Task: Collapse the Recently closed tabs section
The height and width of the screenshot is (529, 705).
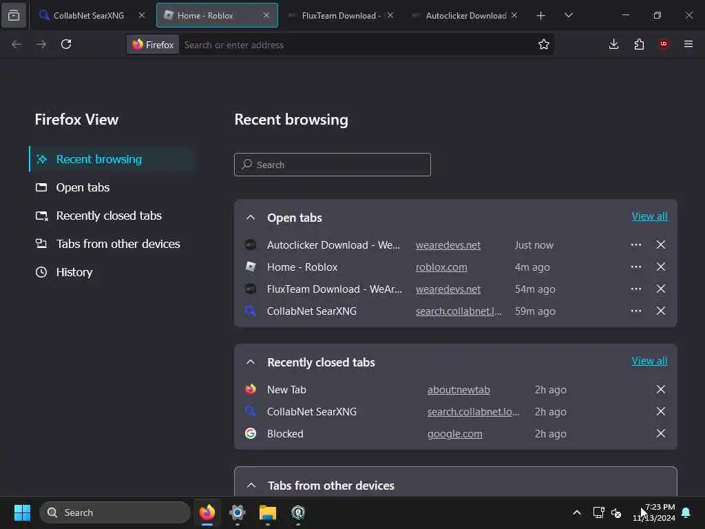Action: (251, 362)
